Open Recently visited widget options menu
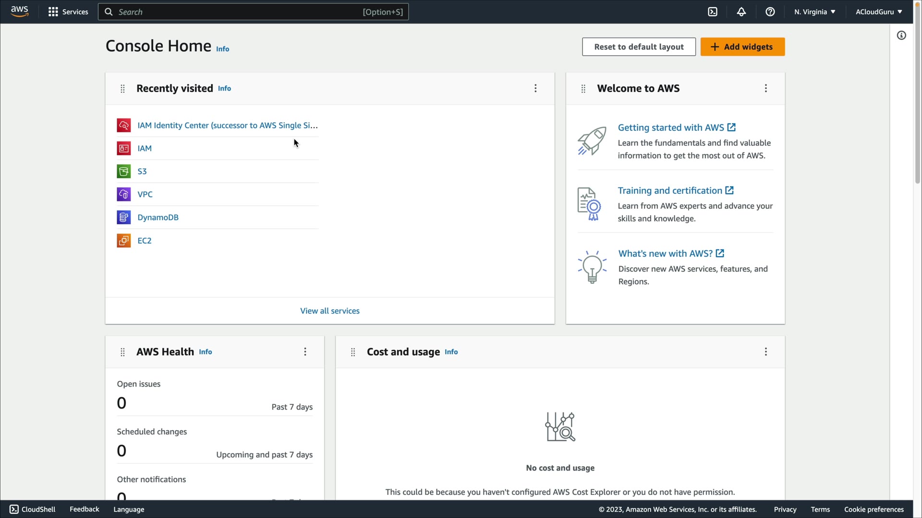The height and width of the screenshot is (518, 922). [535, 88]
